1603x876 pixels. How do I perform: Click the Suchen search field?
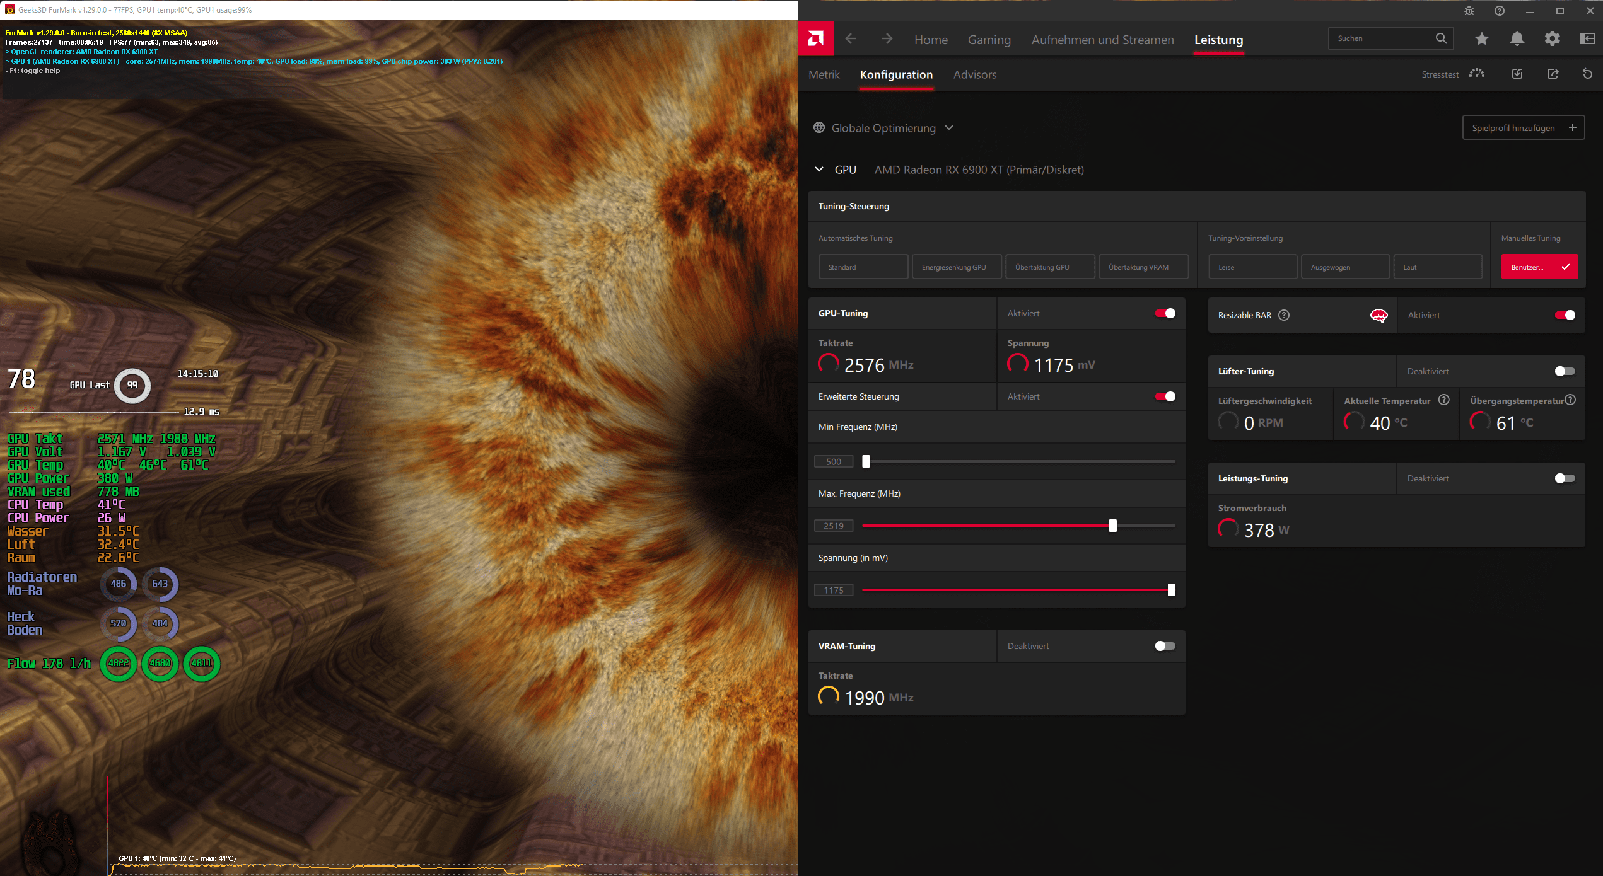(x=1390, y=38)
